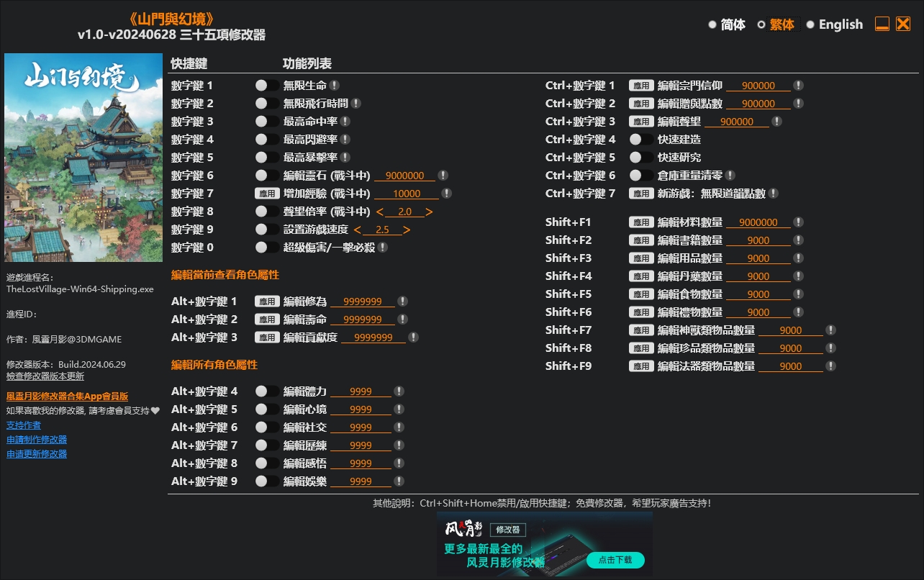Click info icon beside 編輯神獸類物品數量 value

click(831, 330)
